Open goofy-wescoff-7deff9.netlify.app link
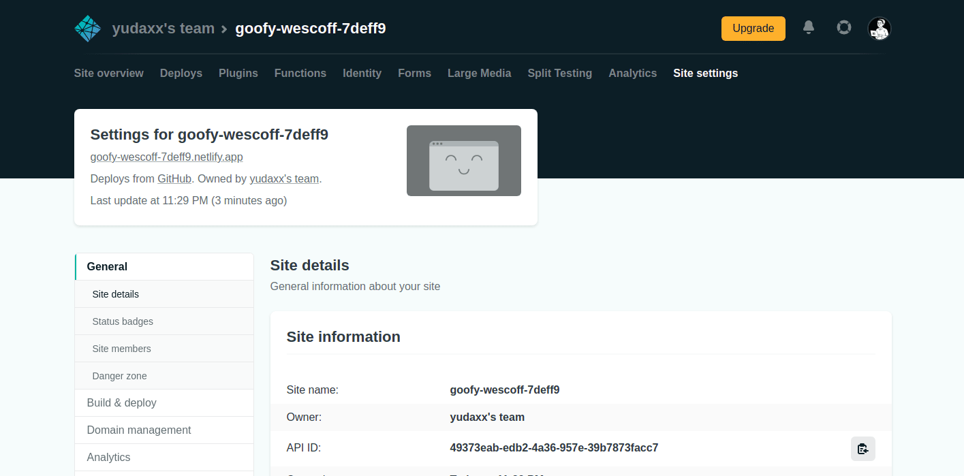This screenshot has width=964, height=476. coord(167,157)
